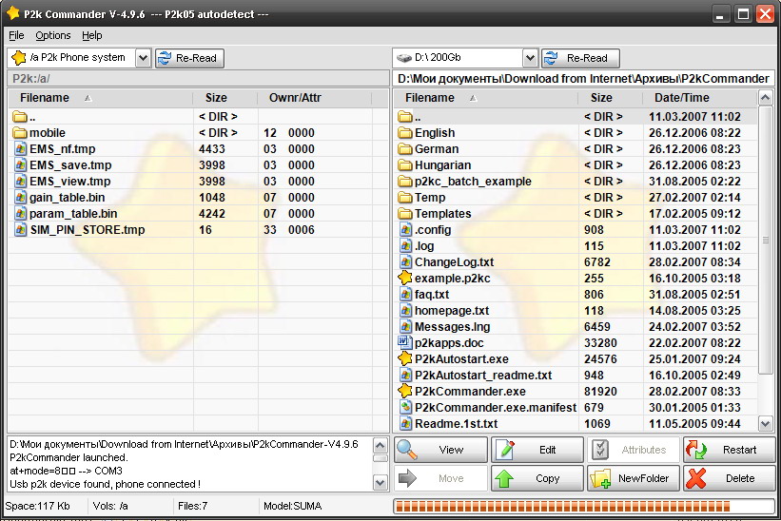Click the file icon beside gain_table.bin
Screen dimensions: 781x521
(x=20, y=198)
